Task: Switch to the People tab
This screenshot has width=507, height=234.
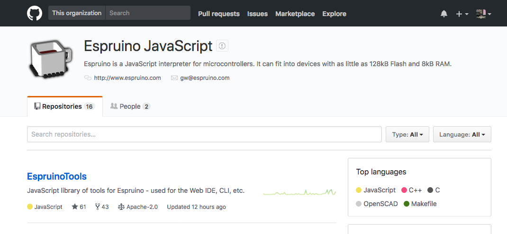Action: point(130,106)
